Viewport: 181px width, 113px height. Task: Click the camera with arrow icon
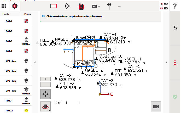coord(95,6)
